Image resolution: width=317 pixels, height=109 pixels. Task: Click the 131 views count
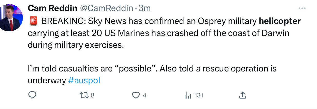(x=199, y=95)
